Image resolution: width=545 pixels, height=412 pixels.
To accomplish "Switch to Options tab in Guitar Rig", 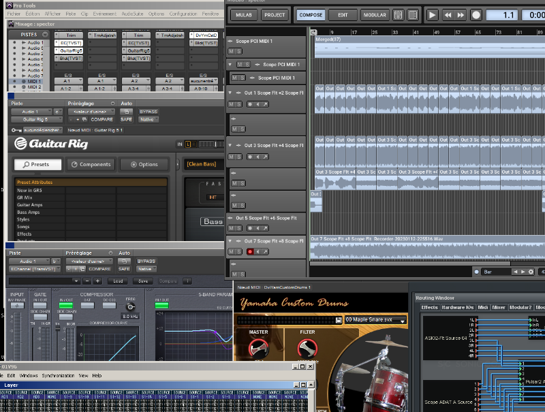I will (144, 164).
